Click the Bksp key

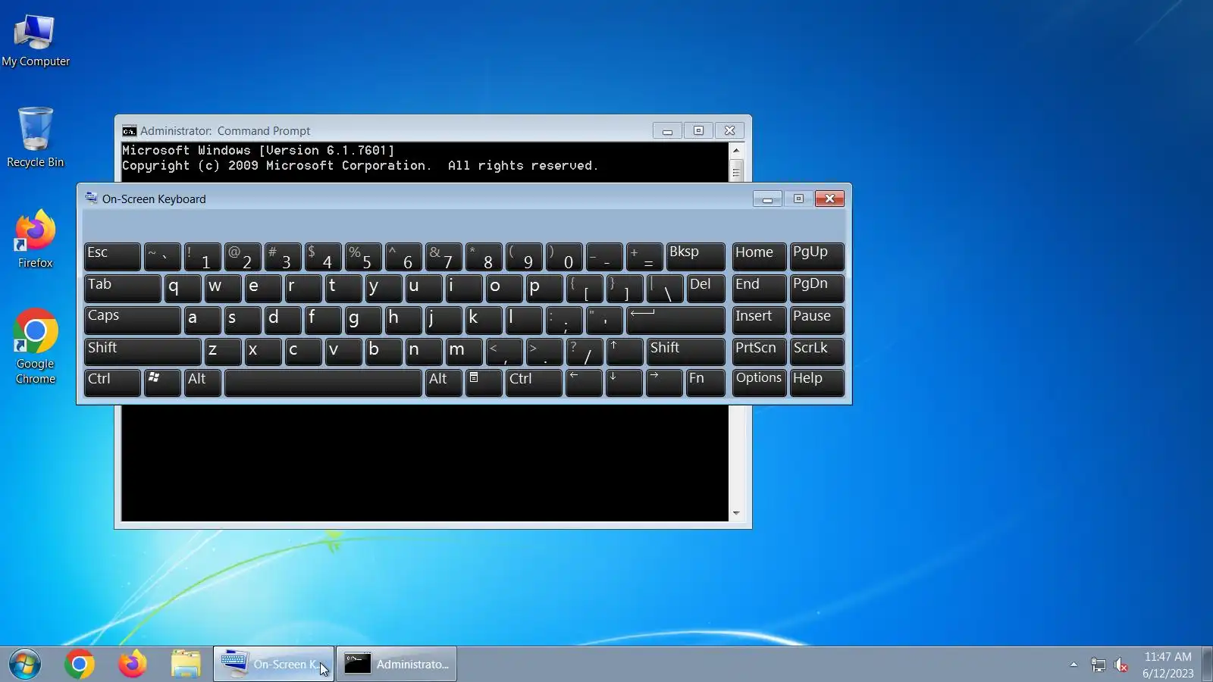tap(695, 257)
